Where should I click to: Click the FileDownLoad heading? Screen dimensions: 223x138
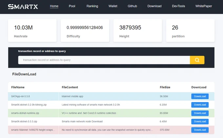[x=24, y=74]
